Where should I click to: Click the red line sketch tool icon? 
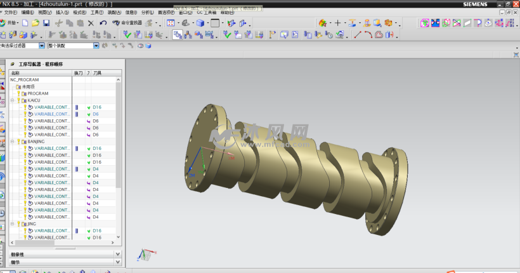[x=358, y=35]
